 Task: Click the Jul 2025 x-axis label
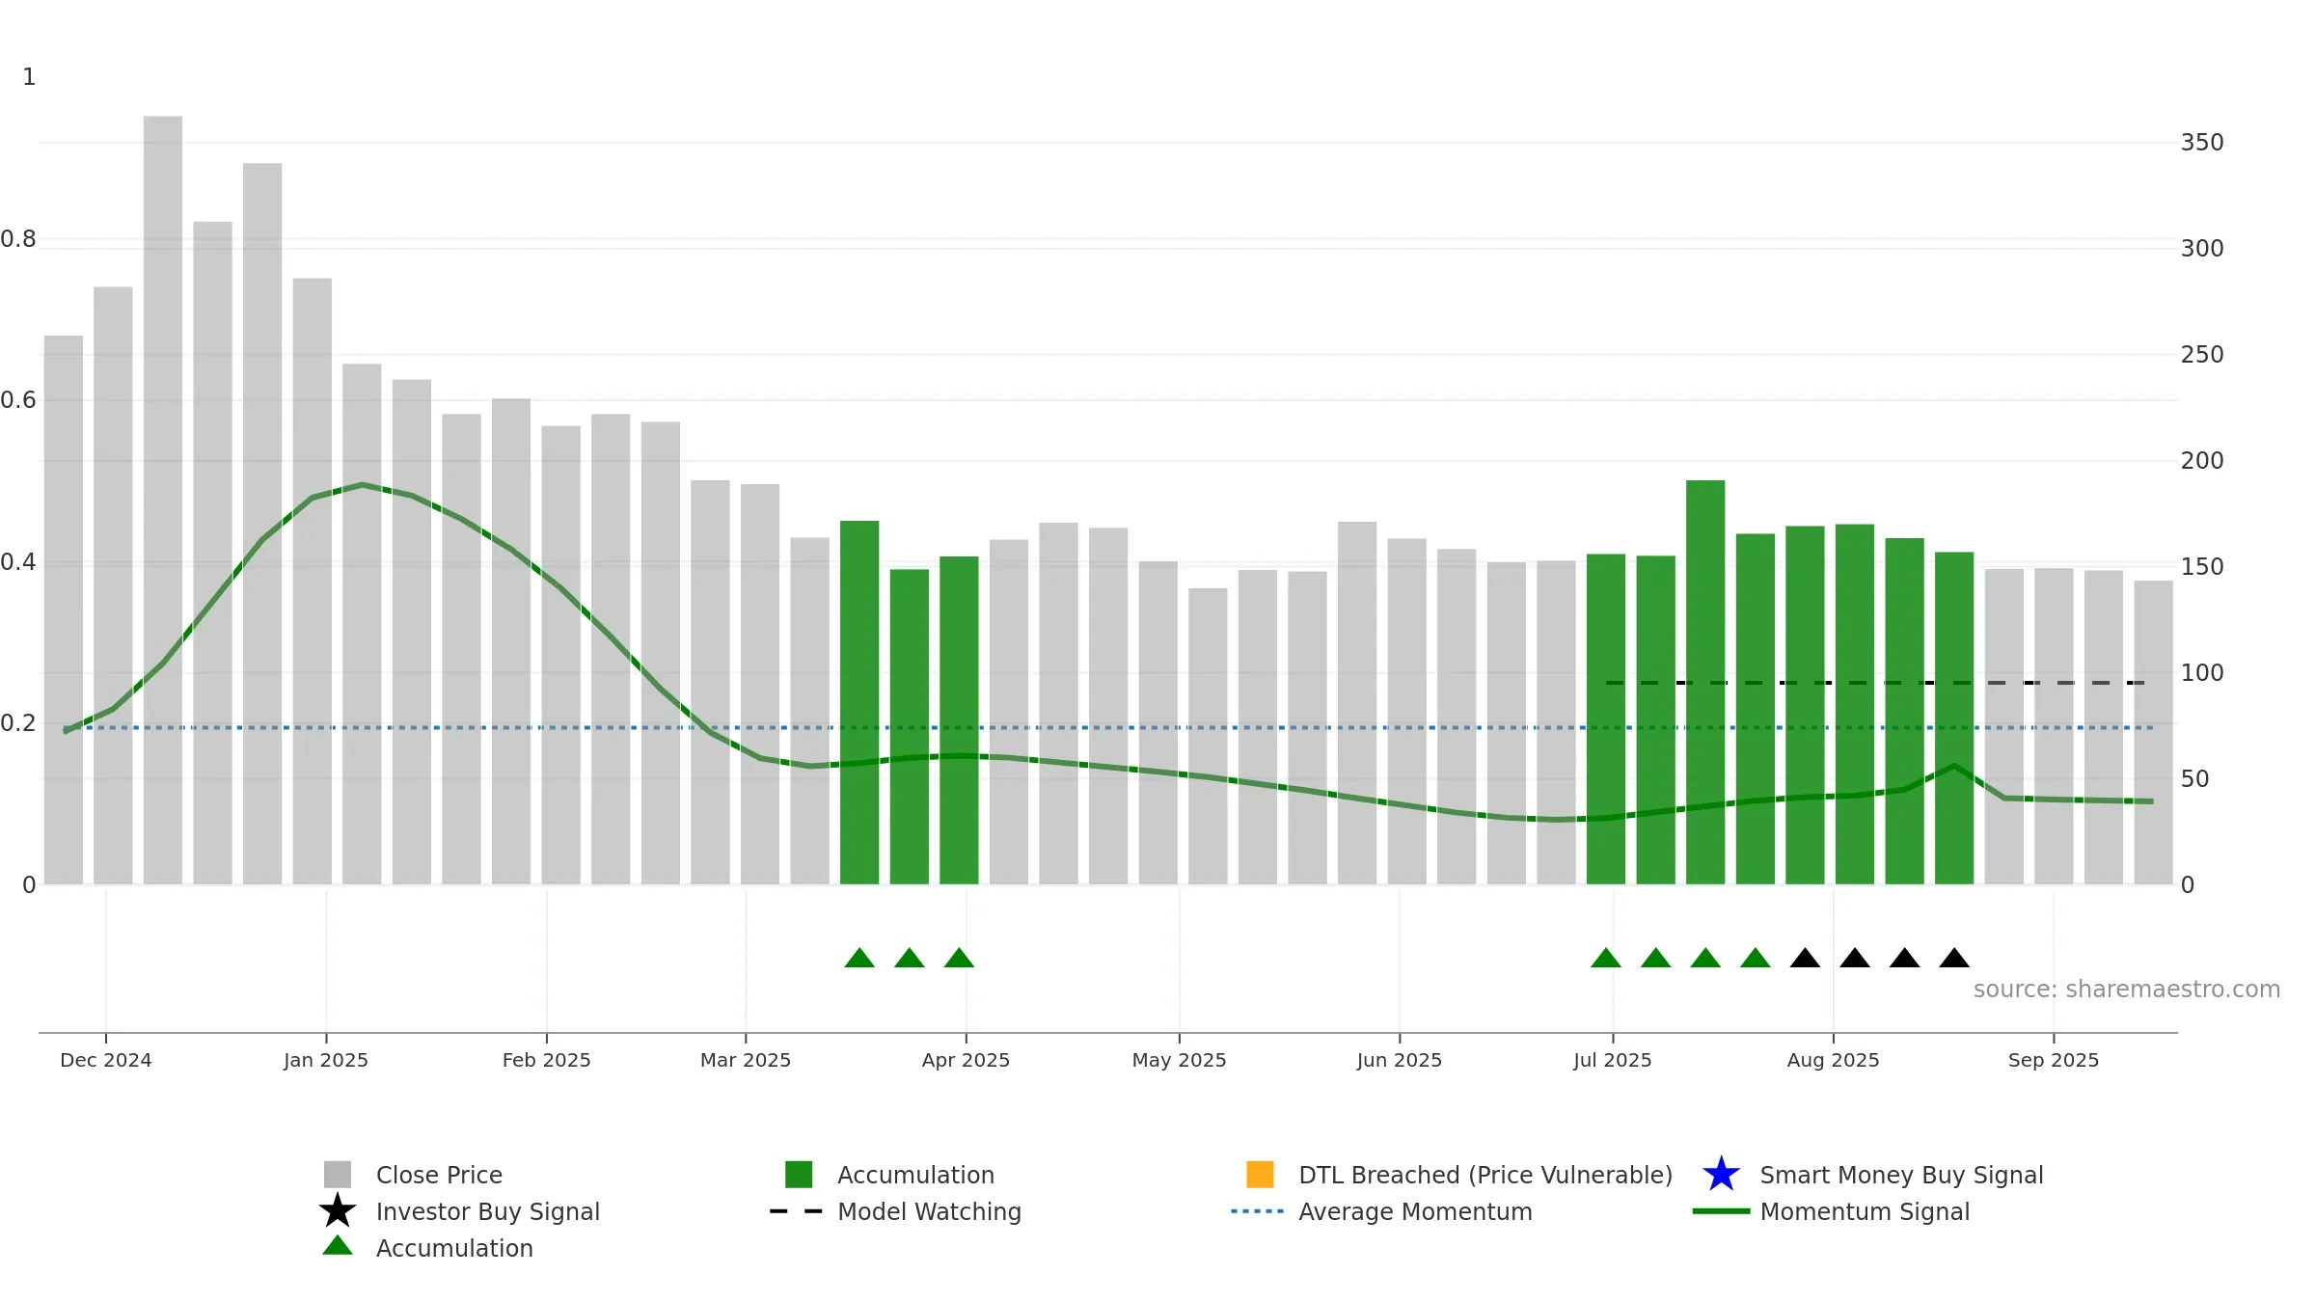(1613, 1060)
